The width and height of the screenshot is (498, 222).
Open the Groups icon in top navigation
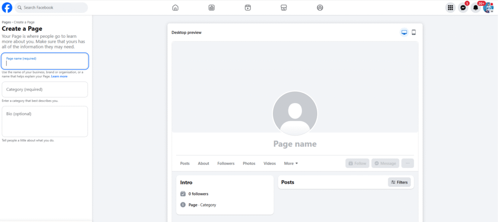click(x=320, y=8)
